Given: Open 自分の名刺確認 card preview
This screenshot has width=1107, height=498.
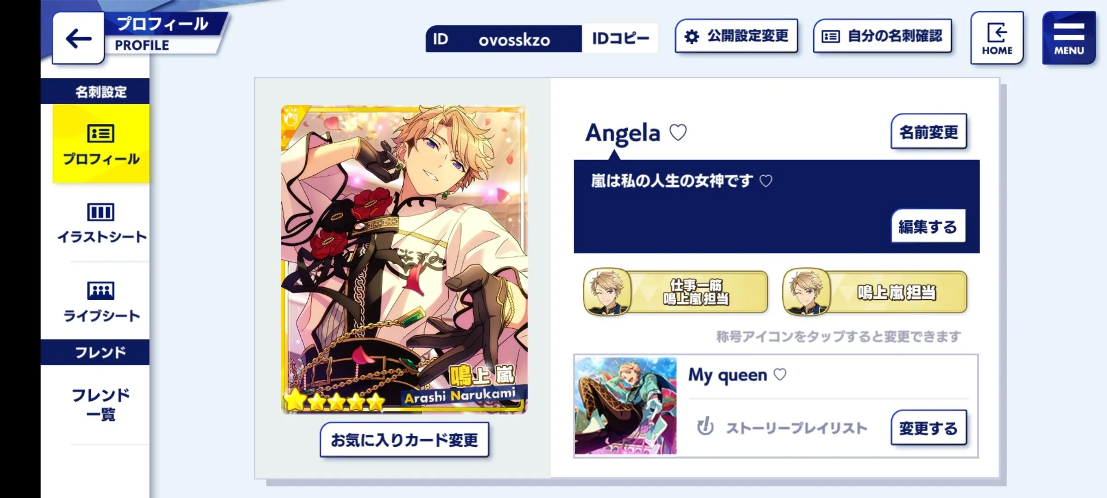Looking at the screenshot, I should 882,36.
